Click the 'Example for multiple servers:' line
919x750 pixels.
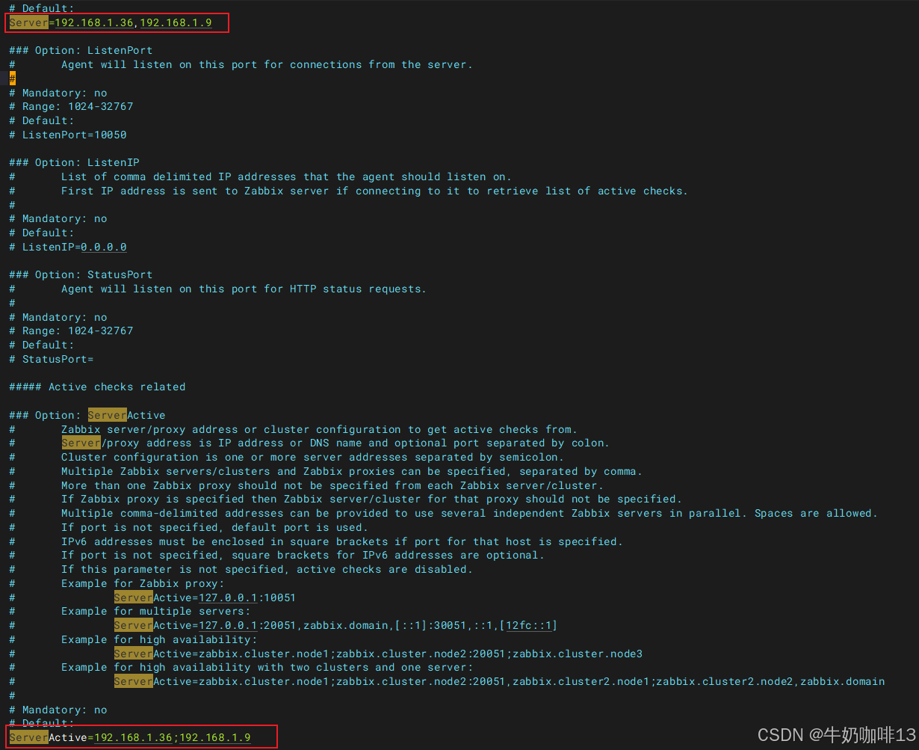pyautogui.click(x=156, y=612)
